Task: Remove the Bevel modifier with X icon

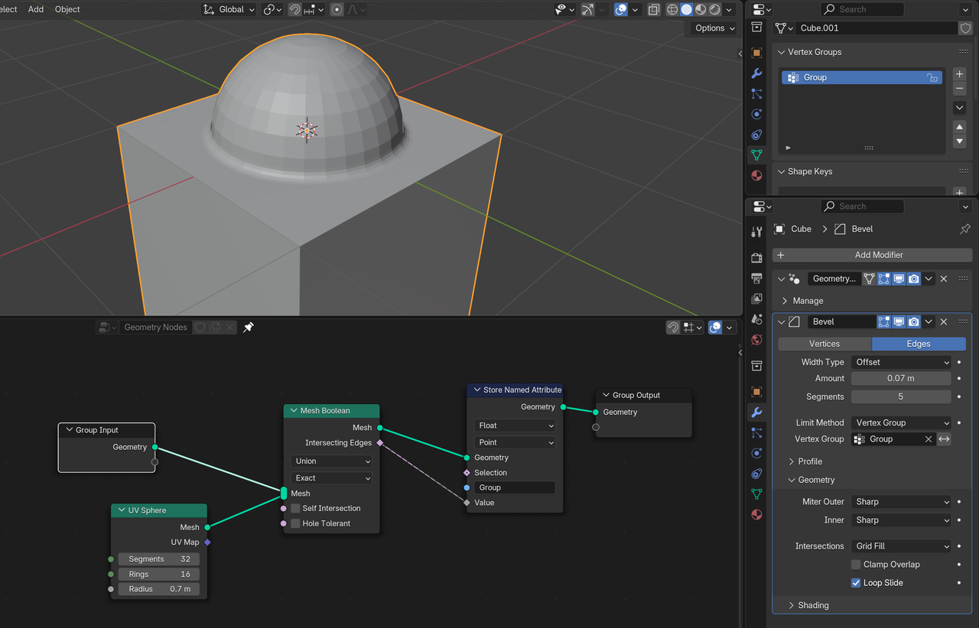Action: click(x=944, y=322)
